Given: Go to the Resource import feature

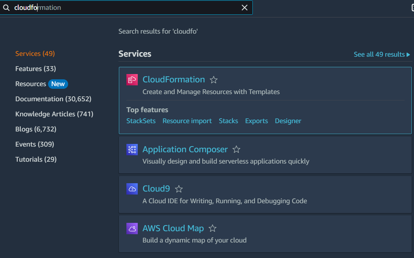Looking at the screenshot, I should pyautogui.click(x=187, y=121).
